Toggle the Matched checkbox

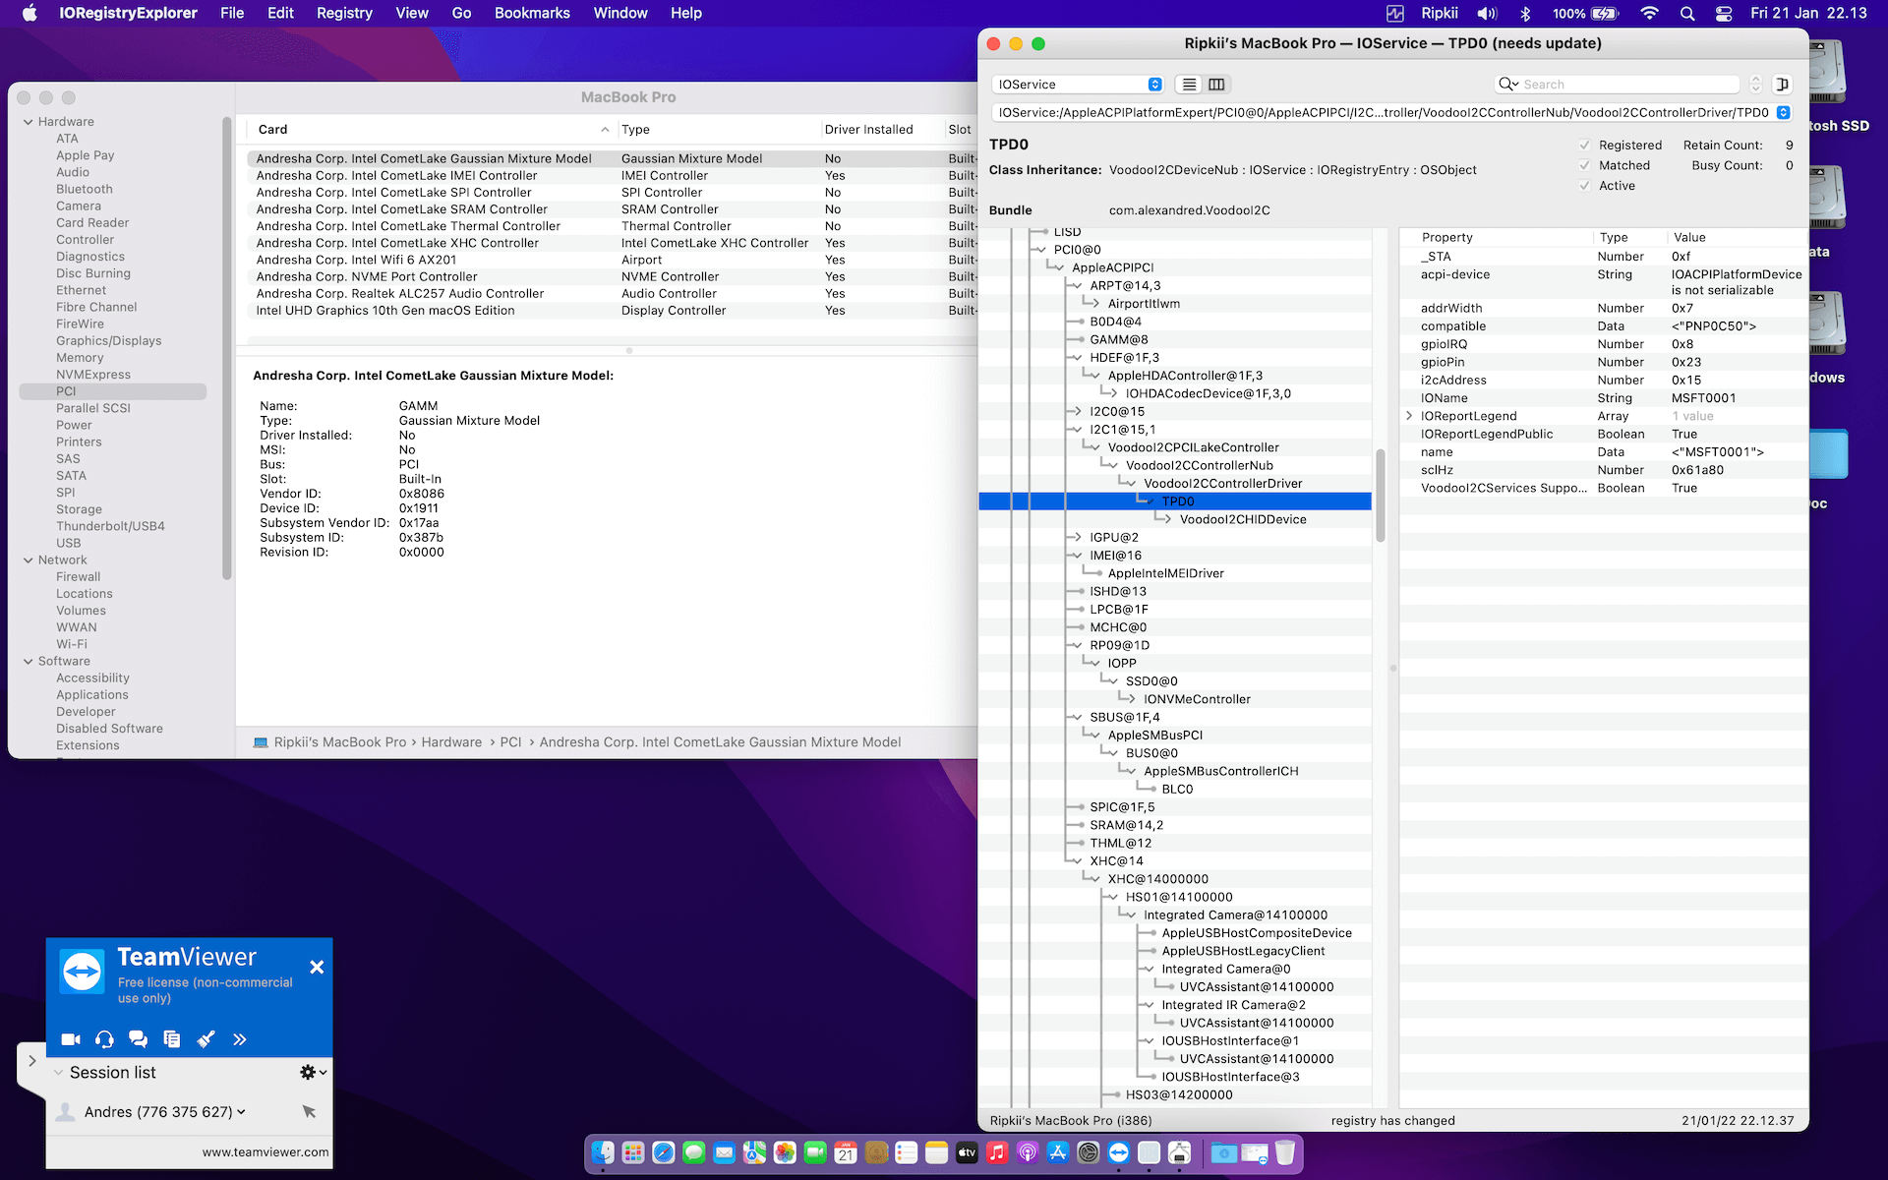[1584, 165]
